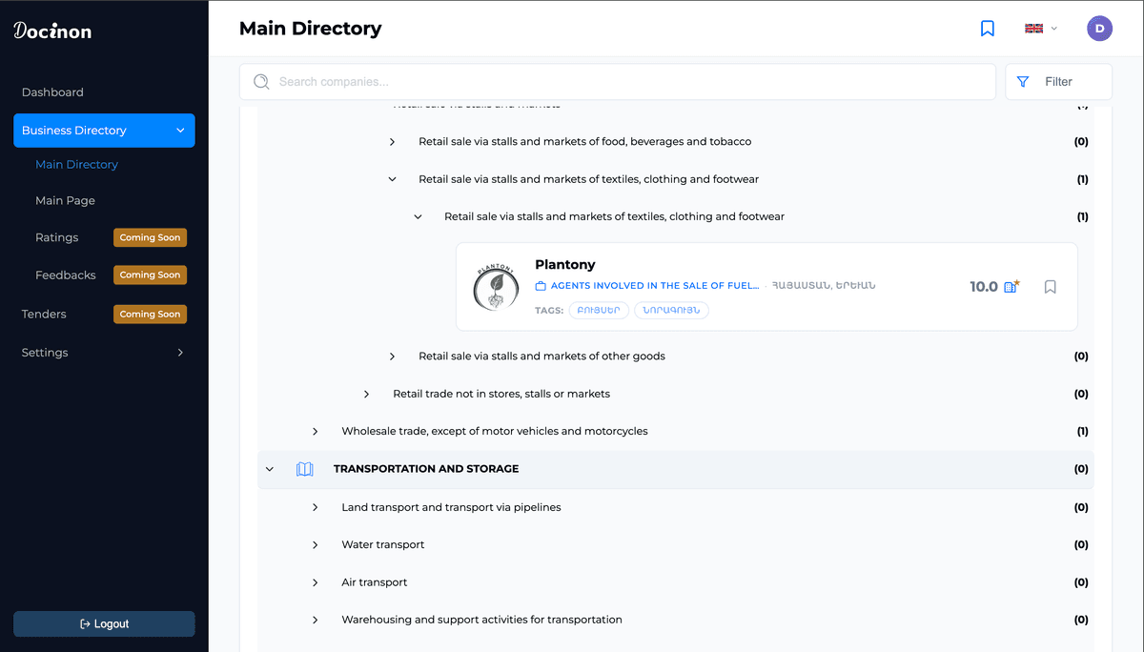Screen dimensions: 1144x652
Task: Click the Plantony company logo
Action: point(496,286)
